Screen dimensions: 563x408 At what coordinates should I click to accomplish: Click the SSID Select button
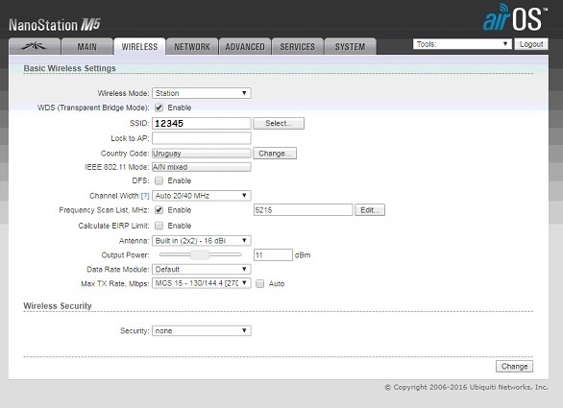tap(279, 123)
